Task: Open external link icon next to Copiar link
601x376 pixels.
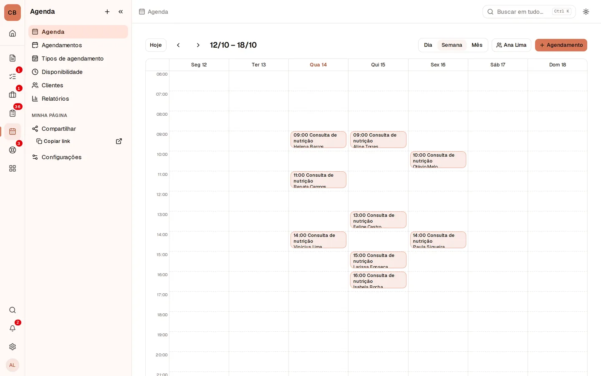Action: point(119,141)
